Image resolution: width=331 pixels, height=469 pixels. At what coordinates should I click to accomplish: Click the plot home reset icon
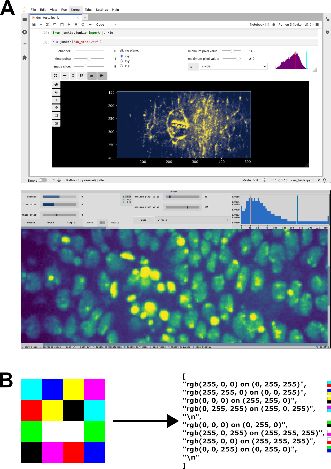tap(56, 85)
